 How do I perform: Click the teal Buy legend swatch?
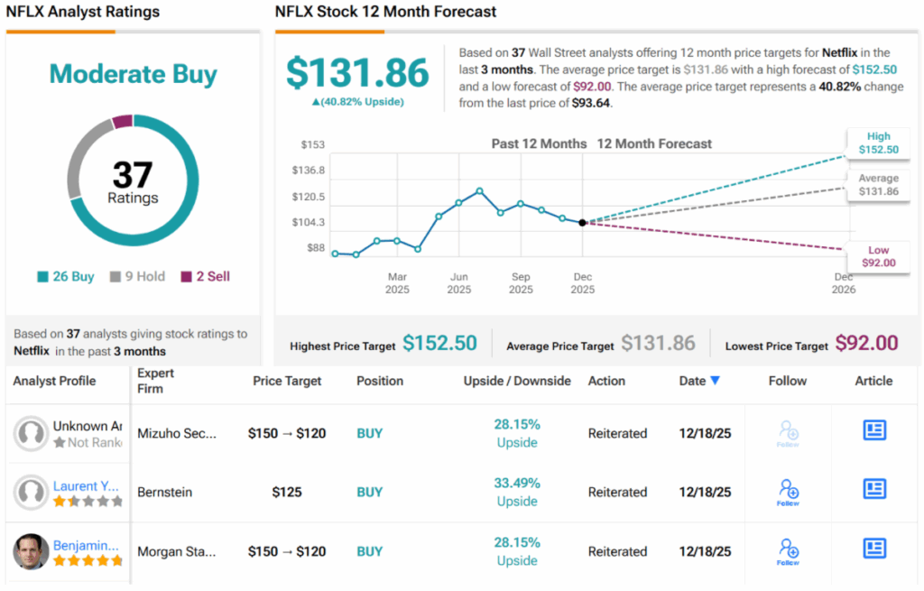click(x=42, y=277)
